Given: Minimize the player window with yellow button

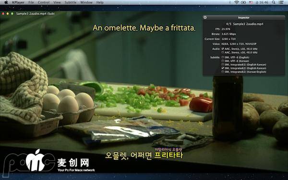Looking at the screenshot, I should pyautogui.click(x=8, y=13).
